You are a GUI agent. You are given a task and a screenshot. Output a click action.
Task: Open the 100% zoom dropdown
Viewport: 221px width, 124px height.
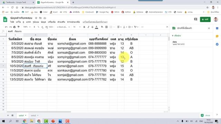pyautogui.click(x=27, y=27)
